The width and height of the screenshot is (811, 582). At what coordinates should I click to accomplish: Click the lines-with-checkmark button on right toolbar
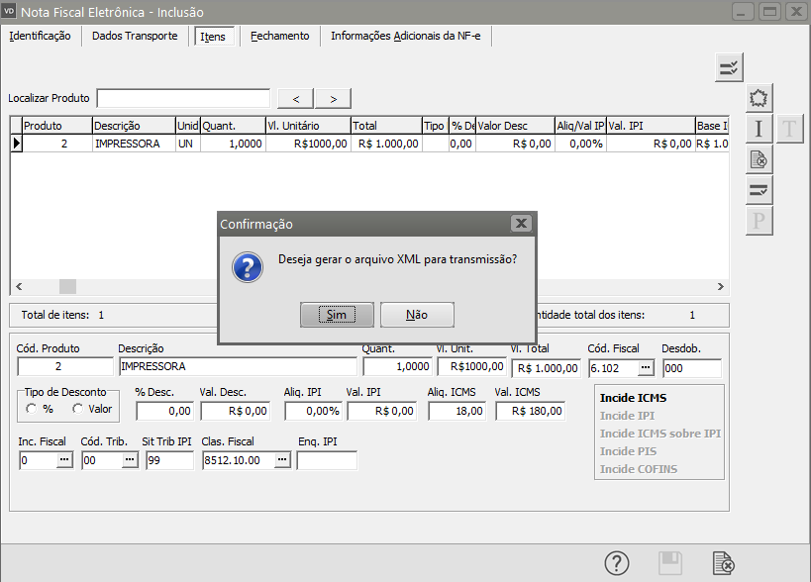(x=759, y=190)
